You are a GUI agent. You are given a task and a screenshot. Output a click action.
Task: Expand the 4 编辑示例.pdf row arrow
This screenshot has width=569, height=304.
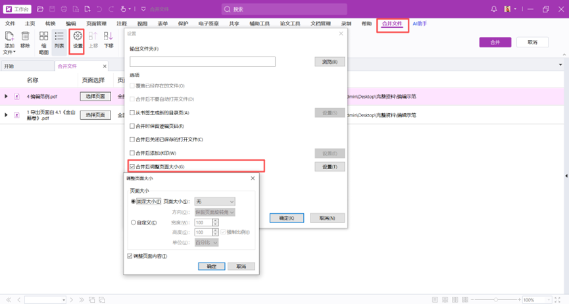pos(7,97)
